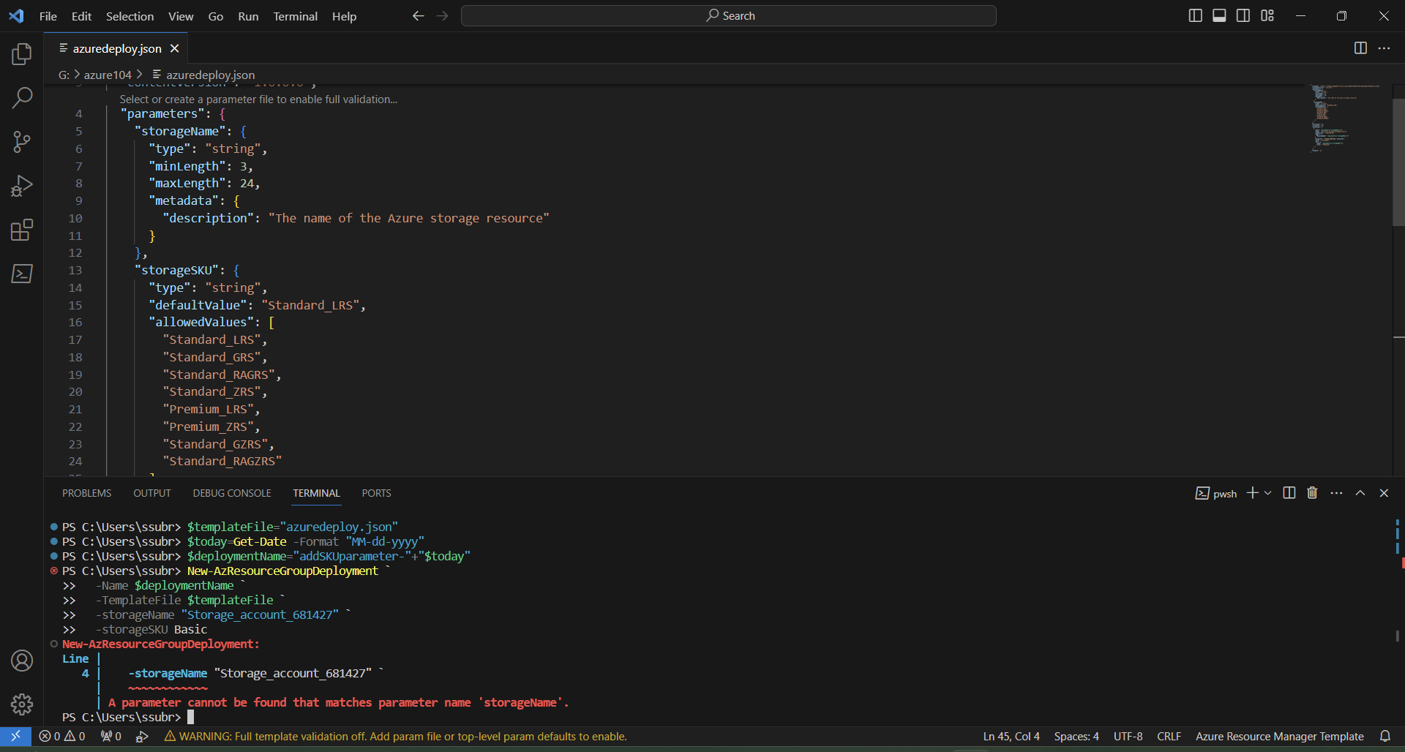Select the azuredeploy.json editor tab

(116, 48)
